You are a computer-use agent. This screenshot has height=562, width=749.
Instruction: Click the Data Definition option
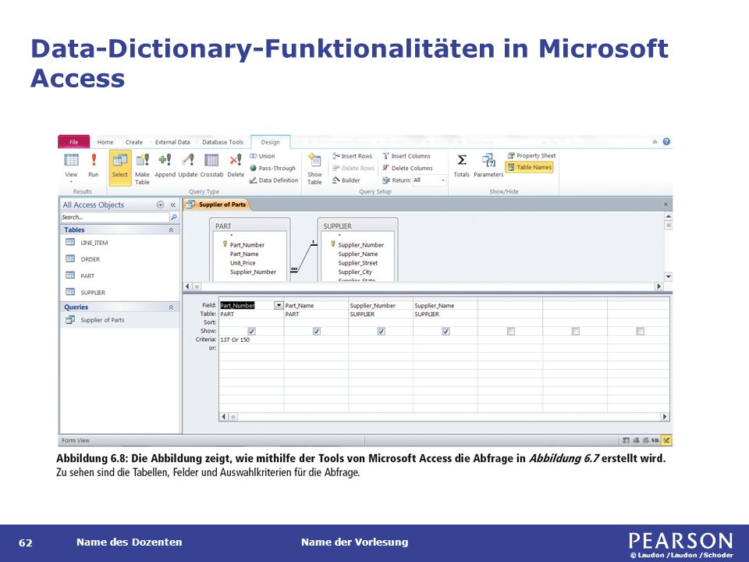(274, 180)
